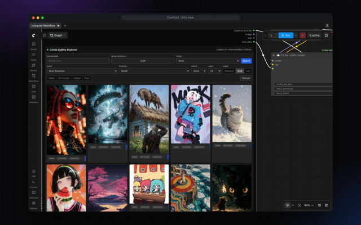Open the Nodes library sidebar icon

coord(34,56)
